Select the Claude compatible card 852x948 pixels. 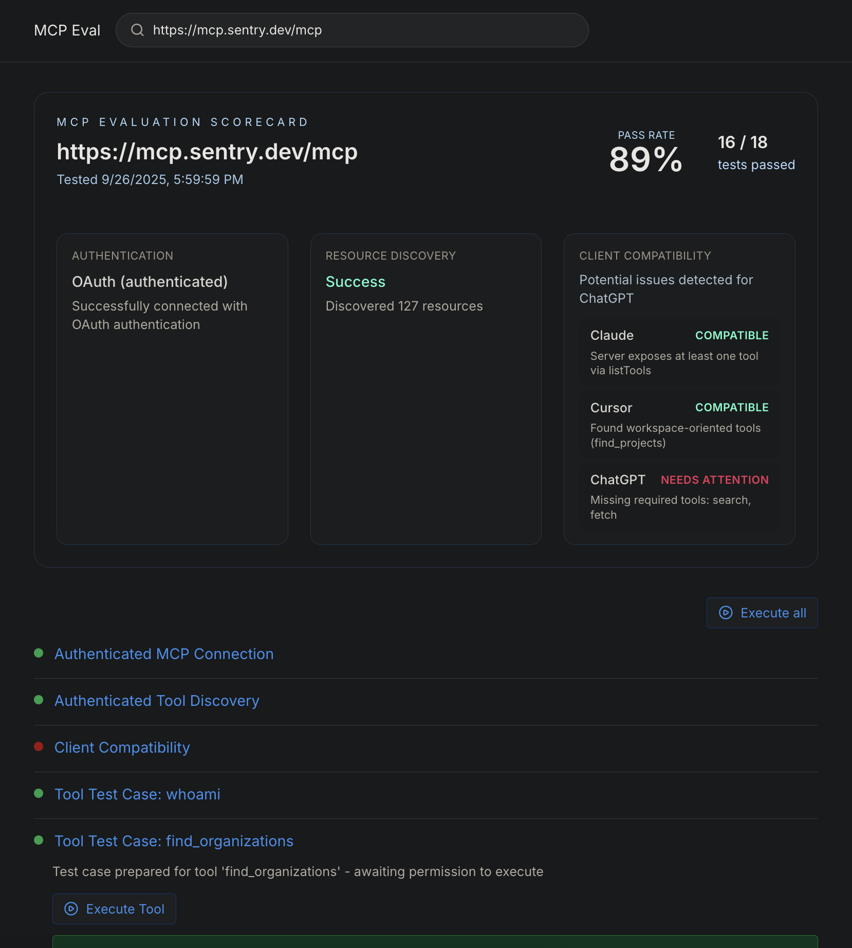pos(679,353)
